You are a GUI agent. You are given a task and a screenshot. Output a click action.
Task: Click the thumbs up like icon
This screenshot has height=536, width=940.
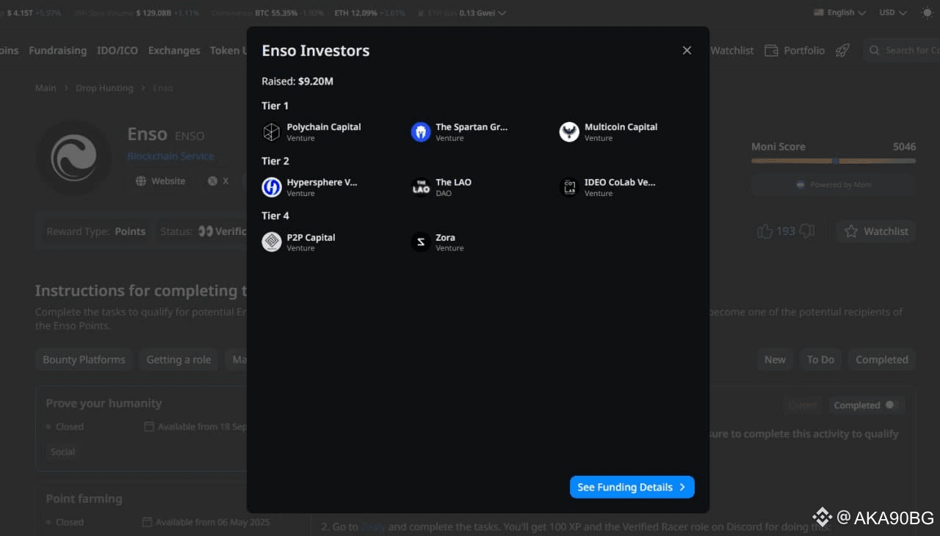tap(764, 231)
